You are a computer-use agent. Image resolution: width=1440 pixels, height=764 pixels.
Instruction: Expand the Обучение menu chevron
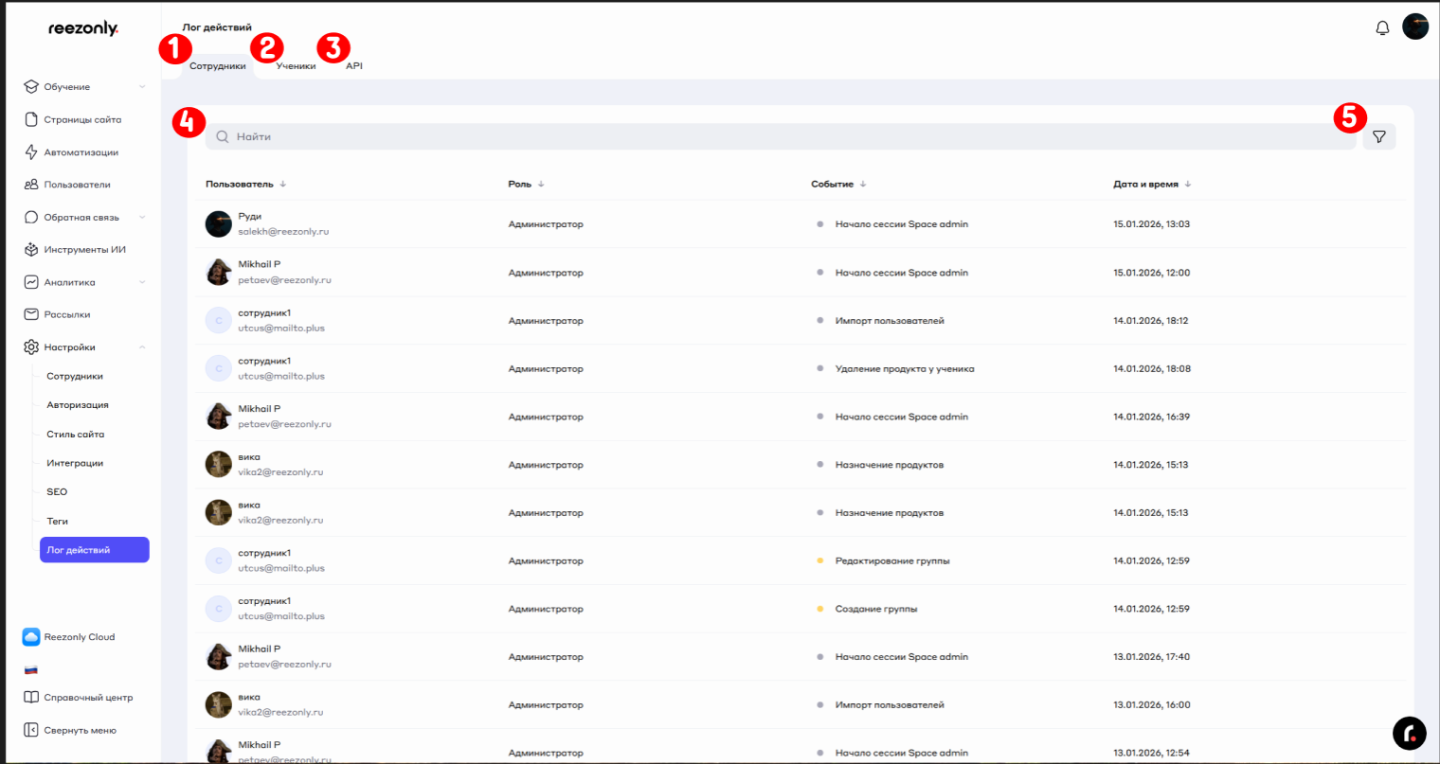tap(142, 87)
